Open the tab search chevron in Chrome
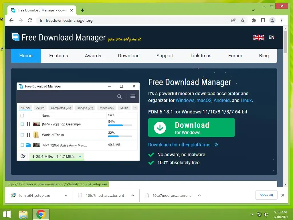This screenshot has height=220, width=293. 253,10
